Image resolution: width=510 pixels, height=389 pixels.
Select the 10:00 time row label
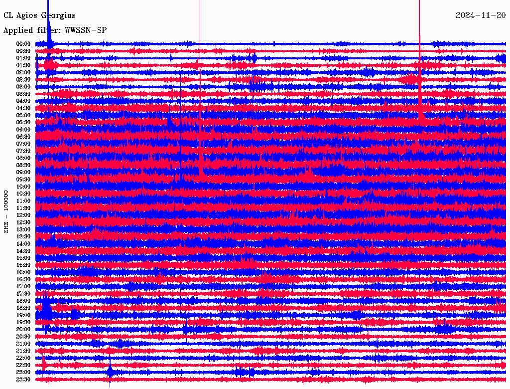[x=23, y=187]
